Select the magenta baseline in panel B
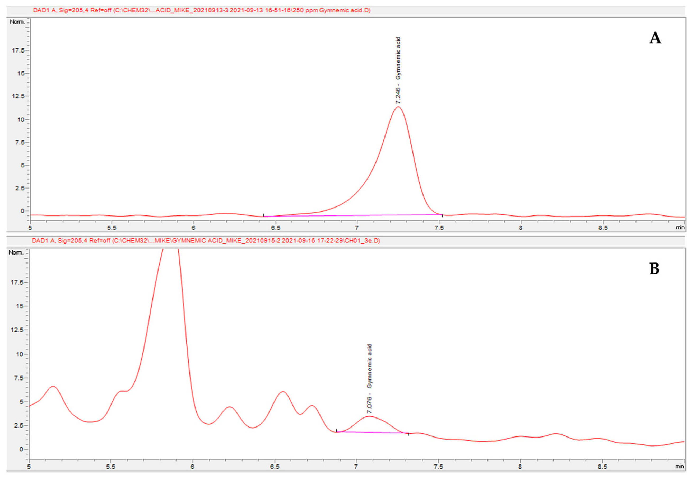Screen dimensions: 692x479 click(373, 432)
